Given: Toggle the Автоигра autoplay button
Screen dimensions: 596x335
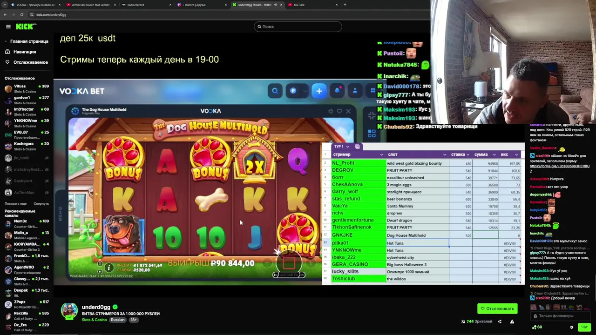Looking at the screenshot, I should click(289, 275).
